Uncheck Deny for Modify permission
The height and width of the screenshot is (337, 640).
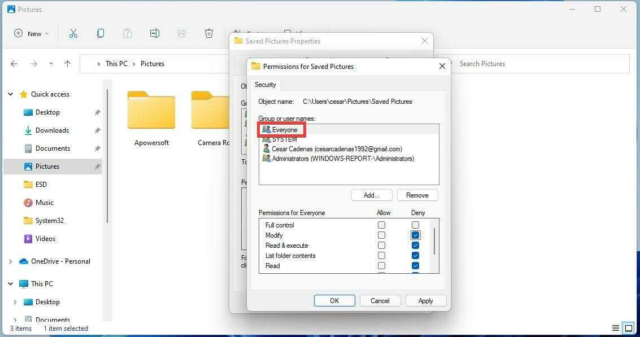(x=415, y=235)
